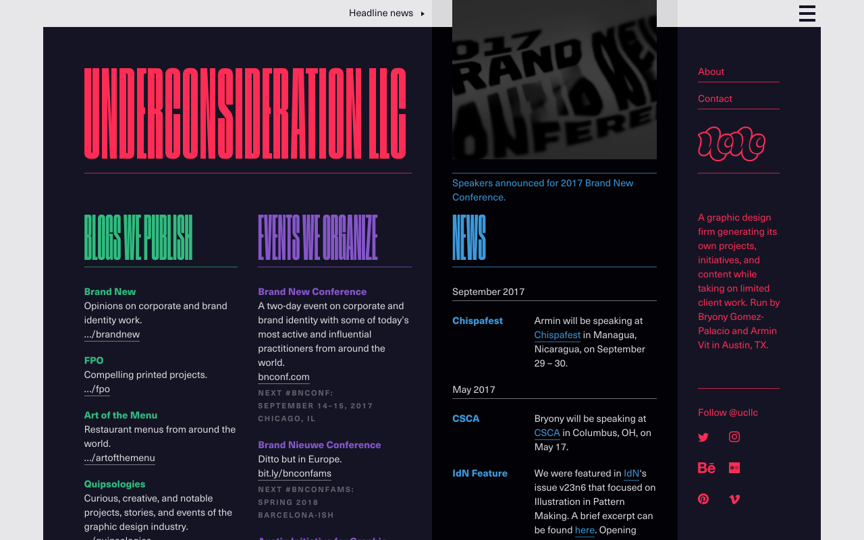864x540 pixels.
Task: Open the About page
Action: coord(711,72)
